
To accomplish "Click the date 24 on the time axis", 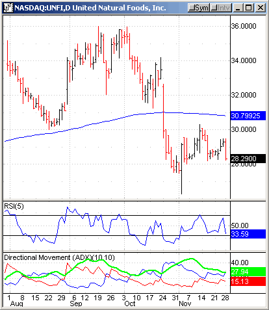I will (x=162, y=298).
